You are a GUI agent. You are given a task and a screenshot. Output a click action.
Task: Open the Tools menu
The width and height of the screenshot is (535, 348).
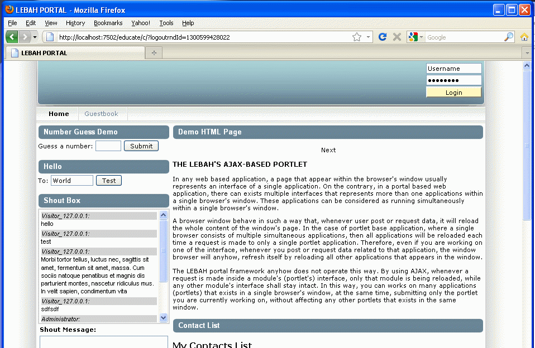pyautogui.click(x=166, y=23)
